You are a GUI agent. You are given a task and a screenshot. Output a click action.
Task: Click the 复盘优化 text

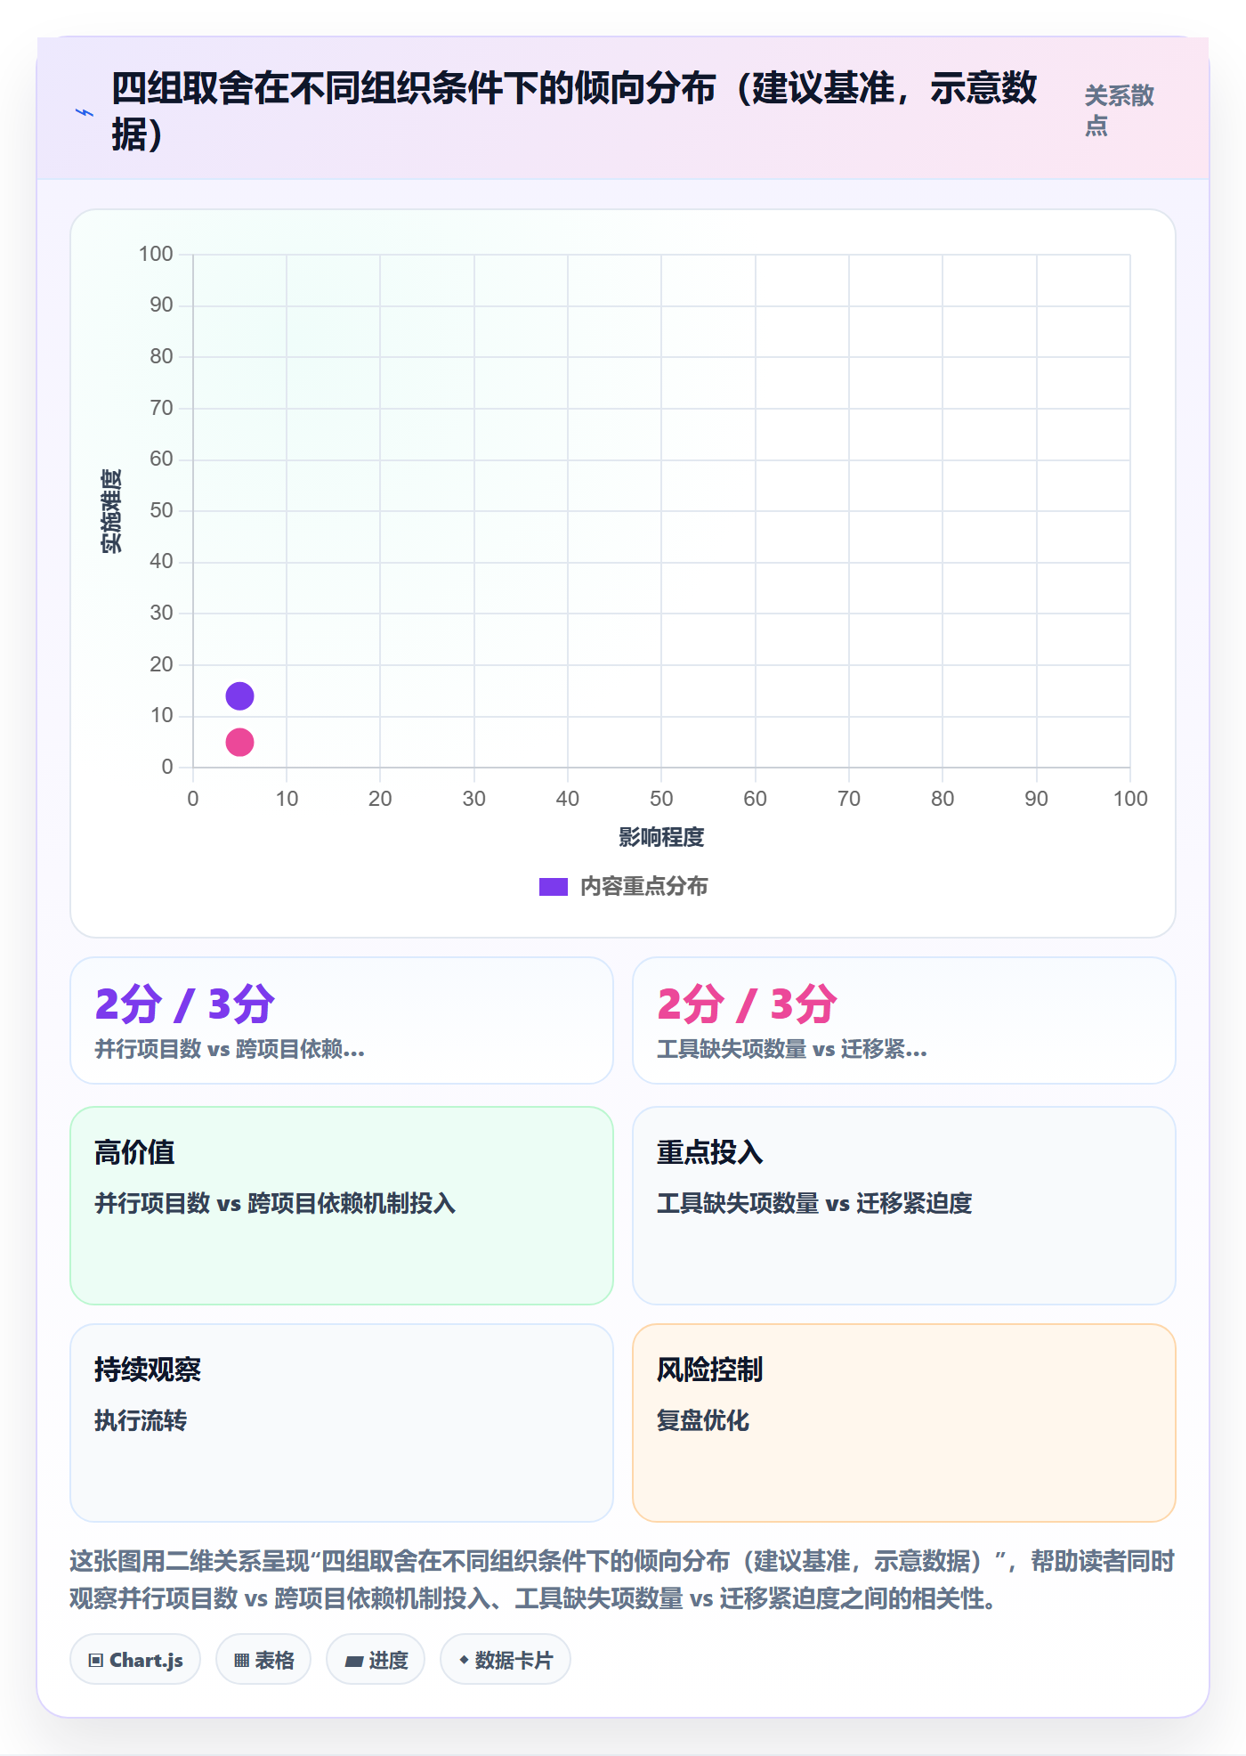click(703, 1420)
